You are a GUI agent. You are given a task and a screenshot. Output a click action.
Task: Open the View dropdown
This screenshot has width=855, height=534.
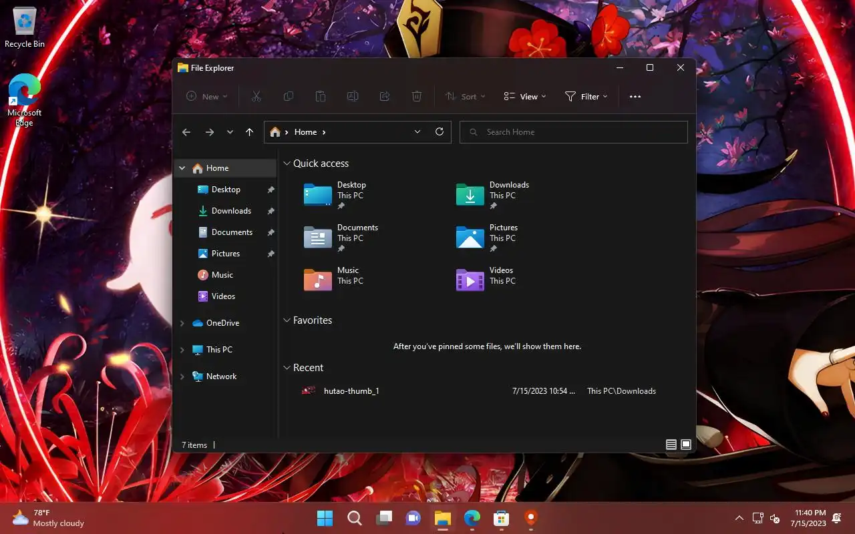click(x=525, y=96)
